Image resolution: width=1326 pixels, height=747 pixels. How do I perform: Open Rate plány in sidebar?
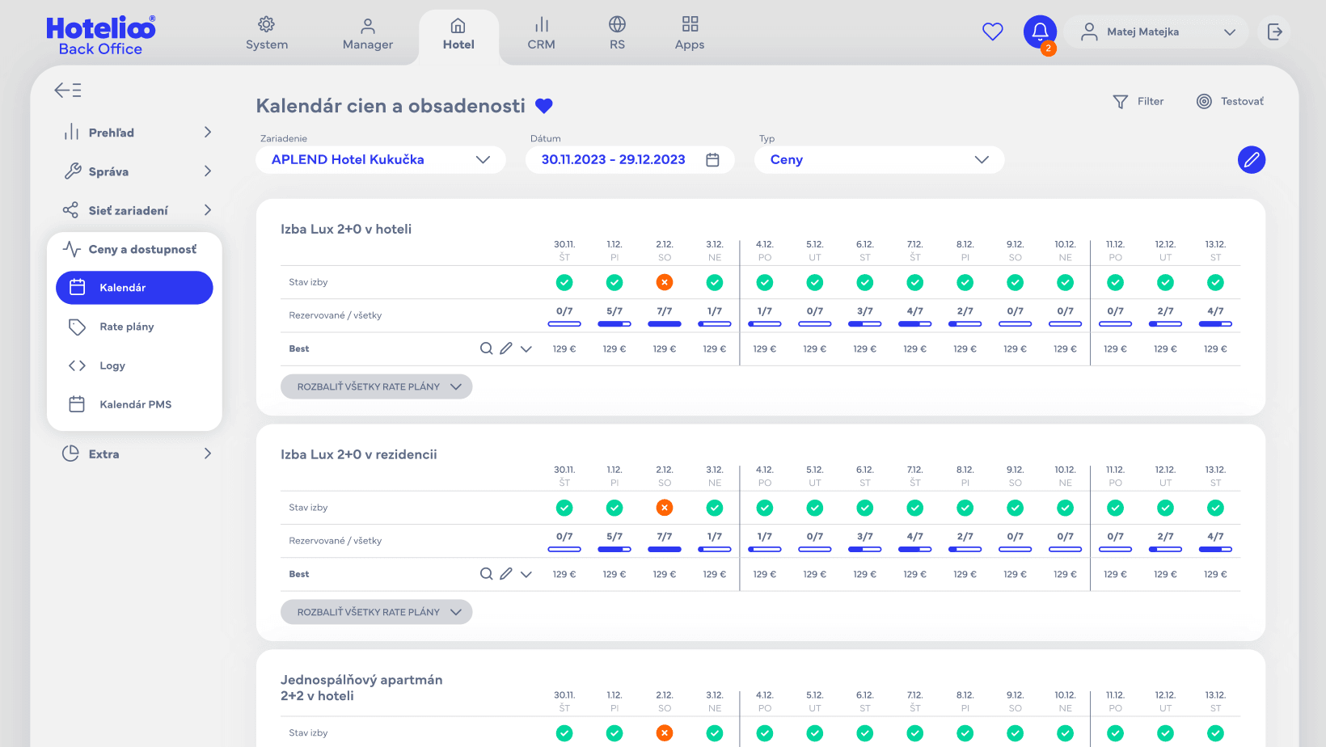point(127,327)
